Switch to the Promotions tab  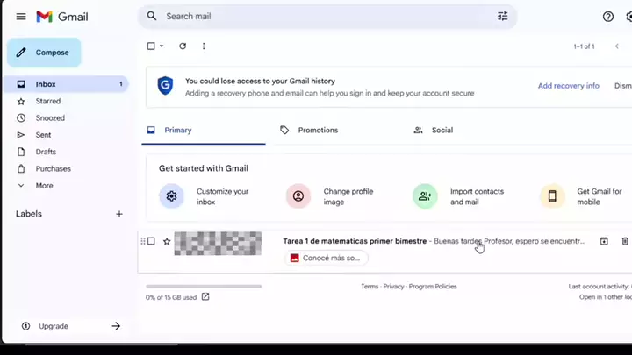(x=317, y=130)
